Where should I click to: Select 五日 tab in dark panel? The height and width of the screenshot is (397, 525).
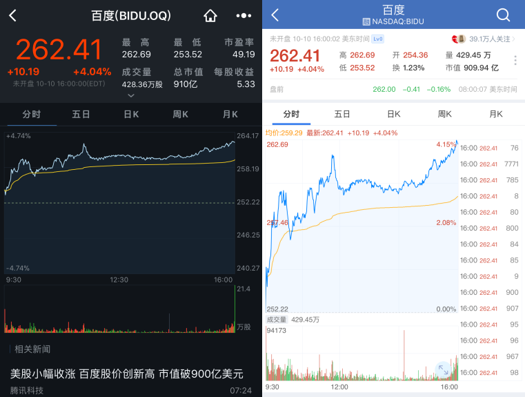(81, 114)
